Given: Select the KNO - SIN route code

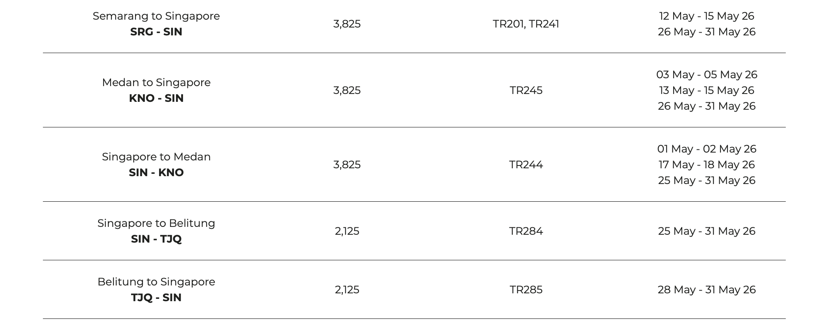Looking at the screenshot, I should pyautogui.click(x=156, y=98).
